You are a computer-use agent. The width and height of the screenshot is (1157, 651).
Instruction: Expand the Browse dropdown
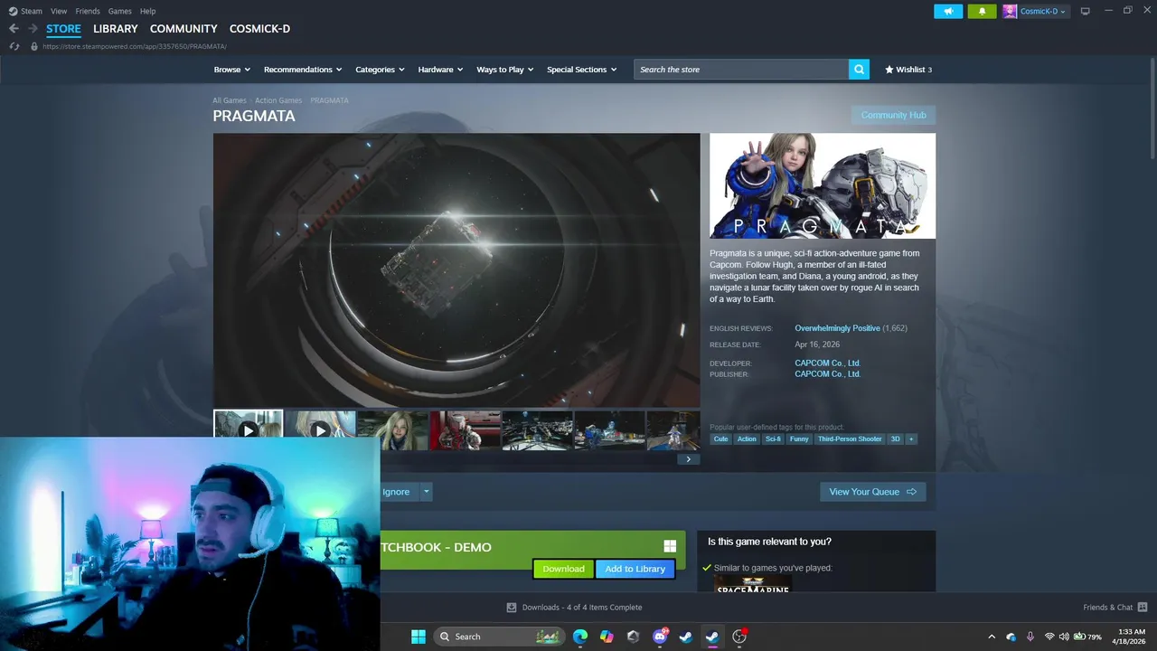click(x=231, y=70)
